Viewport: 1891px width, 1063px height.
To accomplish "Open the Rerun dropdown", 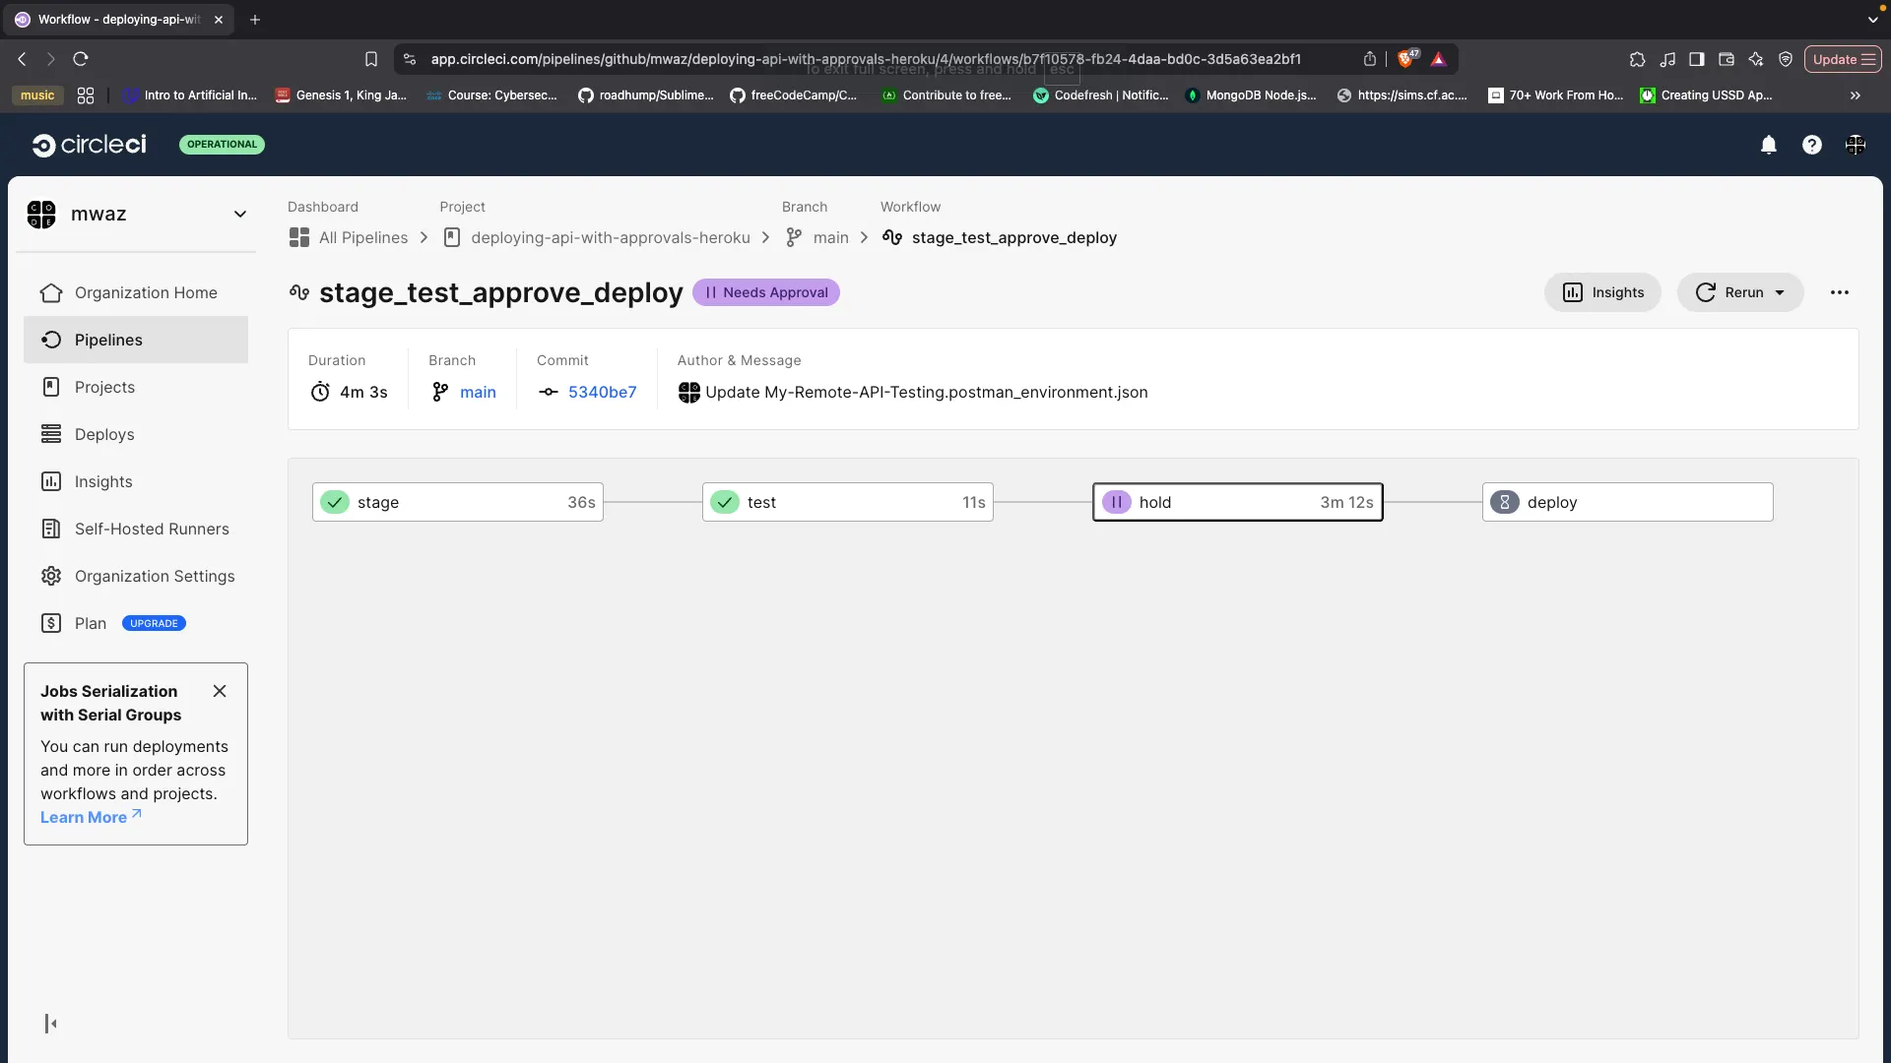I will (1739, 292).
